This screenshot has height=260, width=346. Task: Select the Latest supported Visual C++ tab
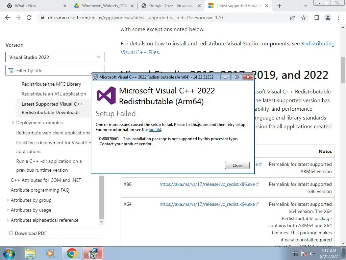238,6
